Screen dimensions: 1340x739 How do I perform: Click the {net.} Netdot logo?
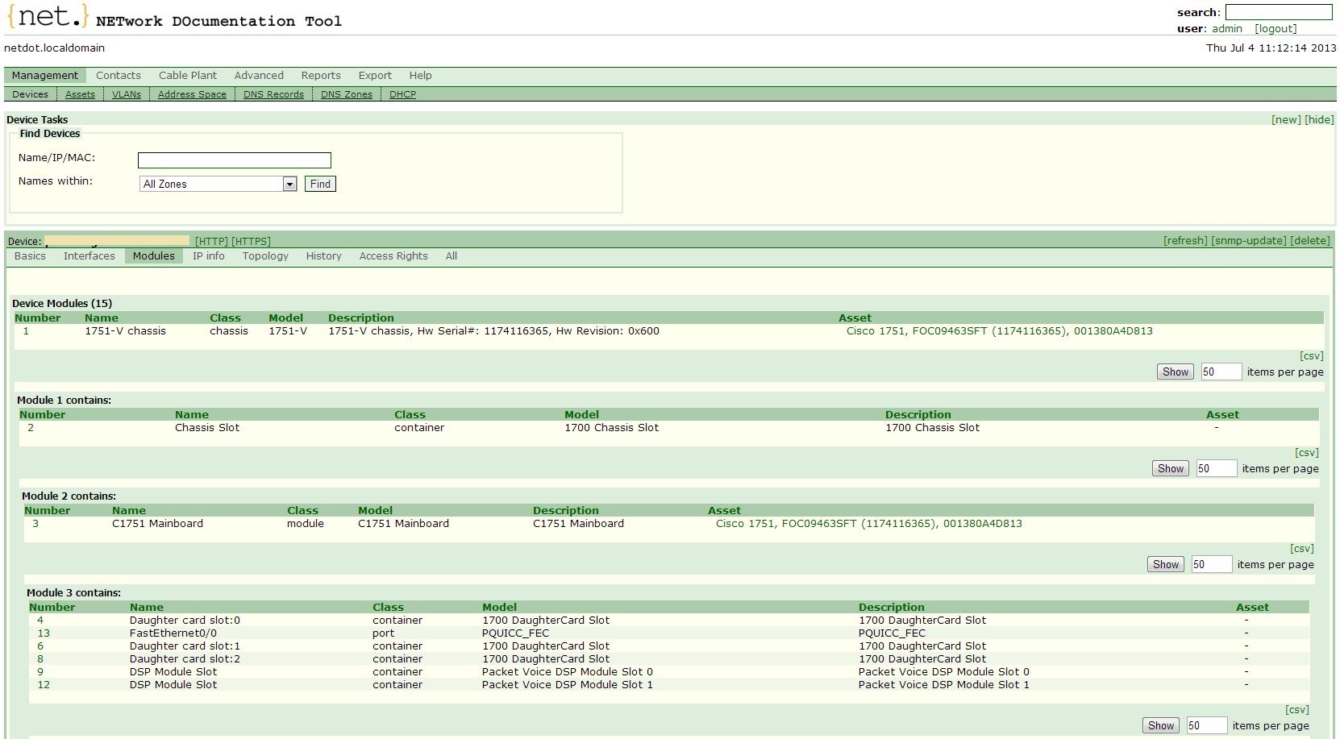48,16
